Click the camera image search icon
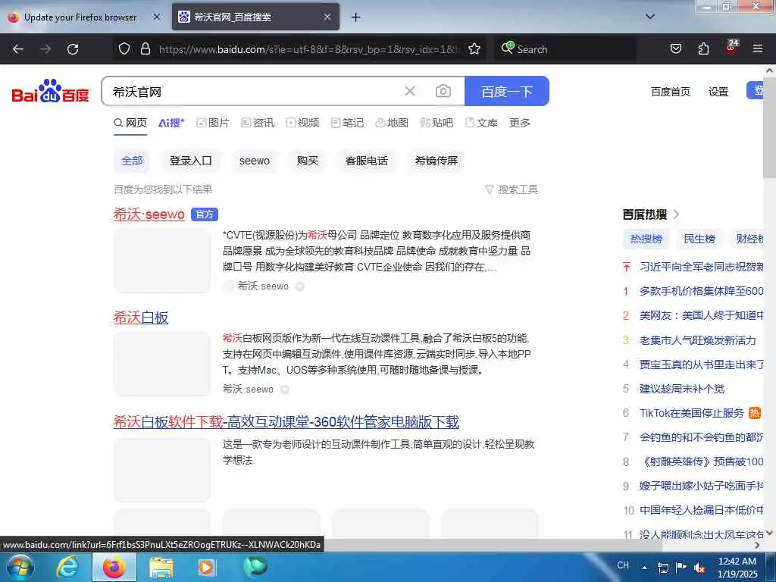 pyautogui.click(x=443, y=91)
